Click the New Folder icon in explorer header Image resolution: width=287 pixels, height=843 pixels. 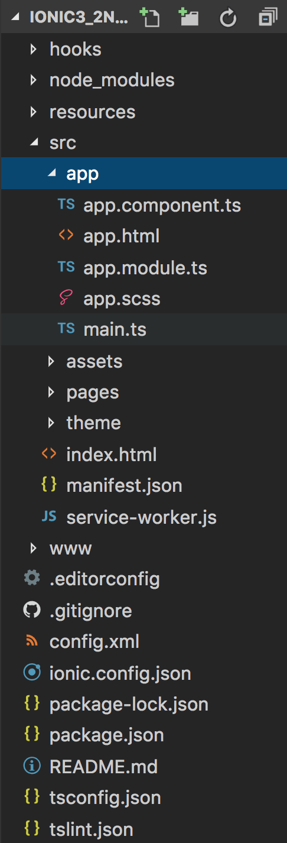tap(189, 18)
